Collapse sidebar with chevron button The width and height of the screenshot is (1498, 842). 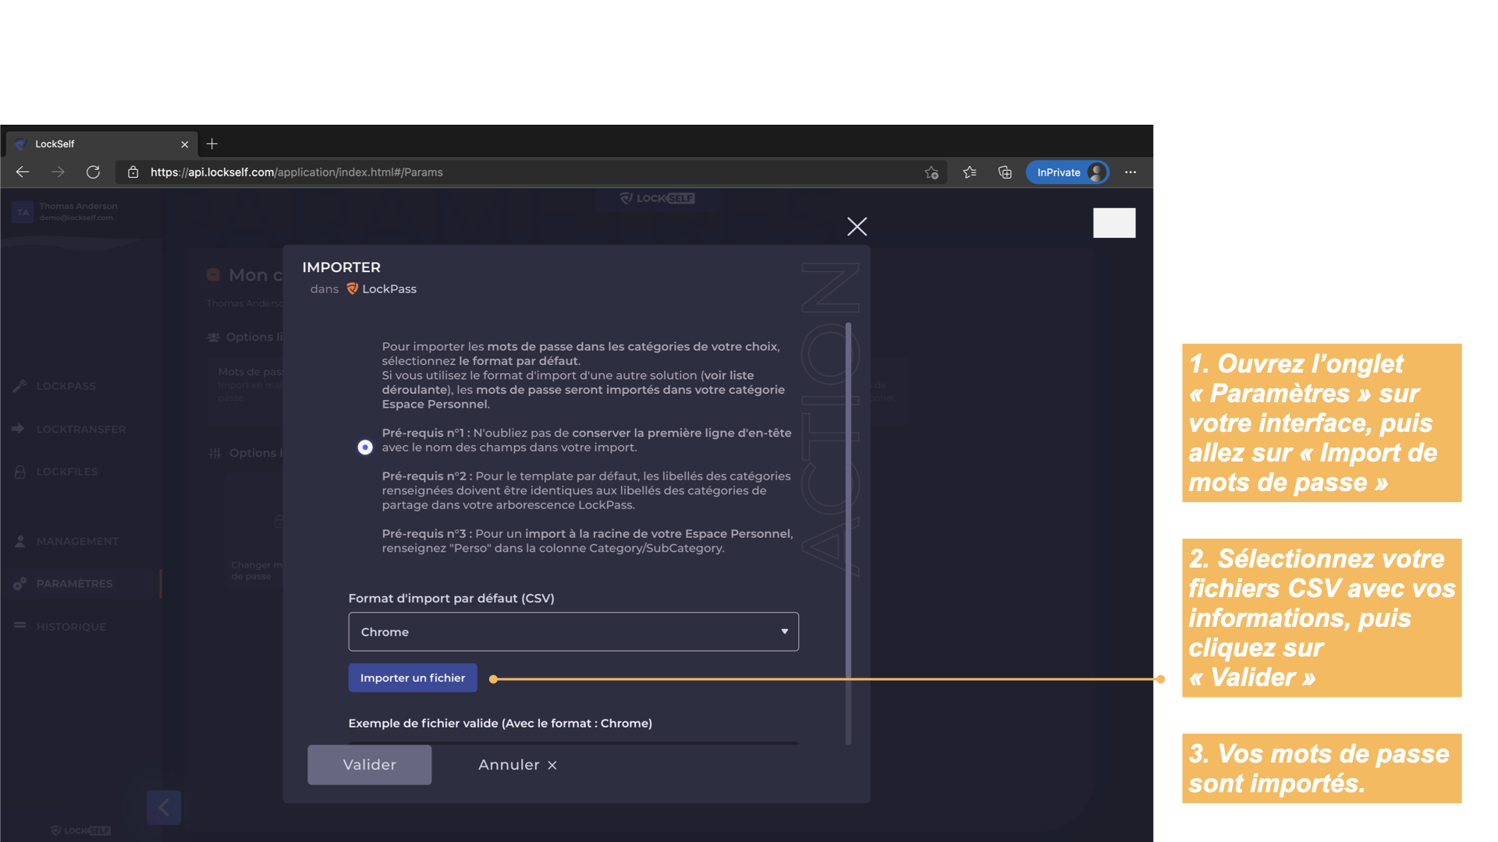coord(164,808)
